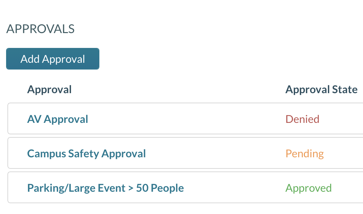Viewport: 363px width, 214px height.
Task: Open Parking/Large Event > 50 People approval
Action: (x=105, y=188)
